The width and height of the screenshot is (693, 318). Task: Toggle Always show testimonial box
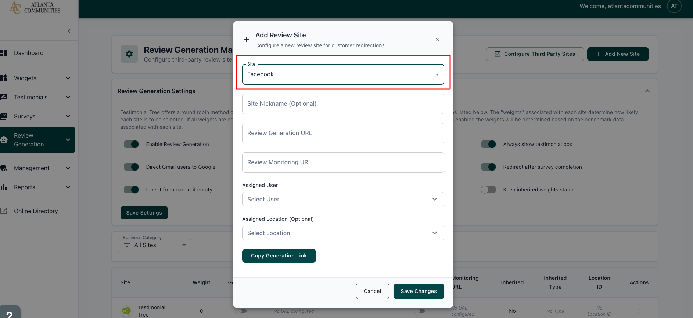tap(488, 144)
